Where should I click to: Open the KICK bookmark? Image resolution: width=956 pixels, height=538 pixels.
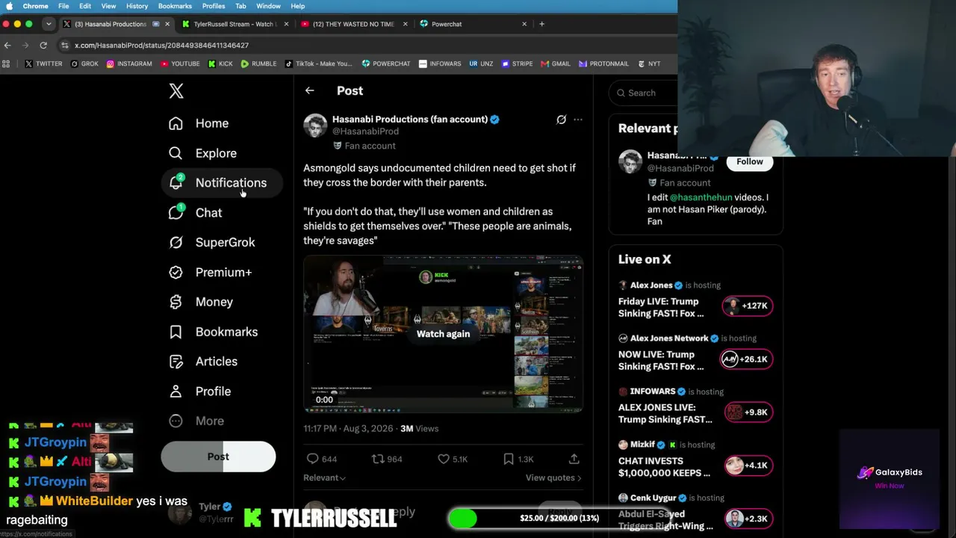[x=220, y=64]
